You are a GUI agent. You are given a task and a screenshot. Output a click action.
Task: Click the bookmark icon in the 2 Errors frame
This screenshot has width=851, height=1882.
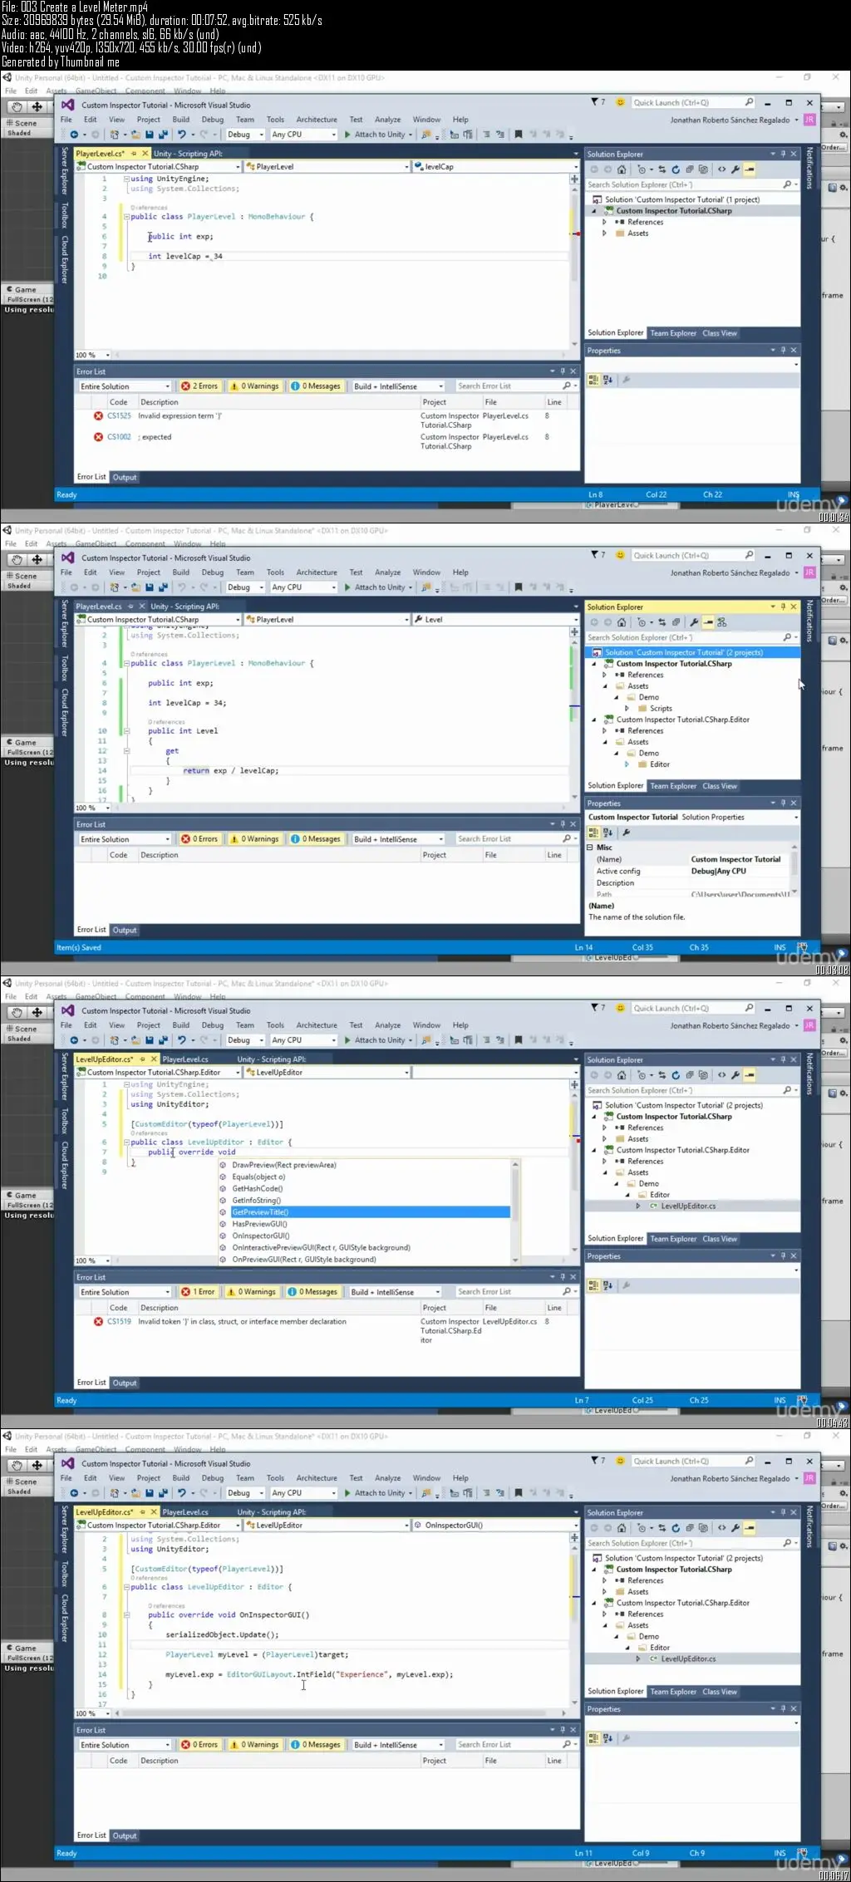(x=519, y=135)
